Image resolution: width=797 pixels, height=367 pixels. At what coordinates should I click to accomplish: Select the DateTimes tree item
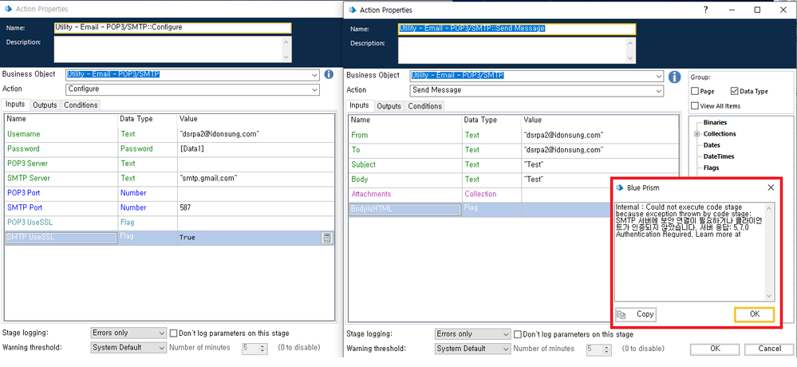pyautogui.click(x=719, y=156)
